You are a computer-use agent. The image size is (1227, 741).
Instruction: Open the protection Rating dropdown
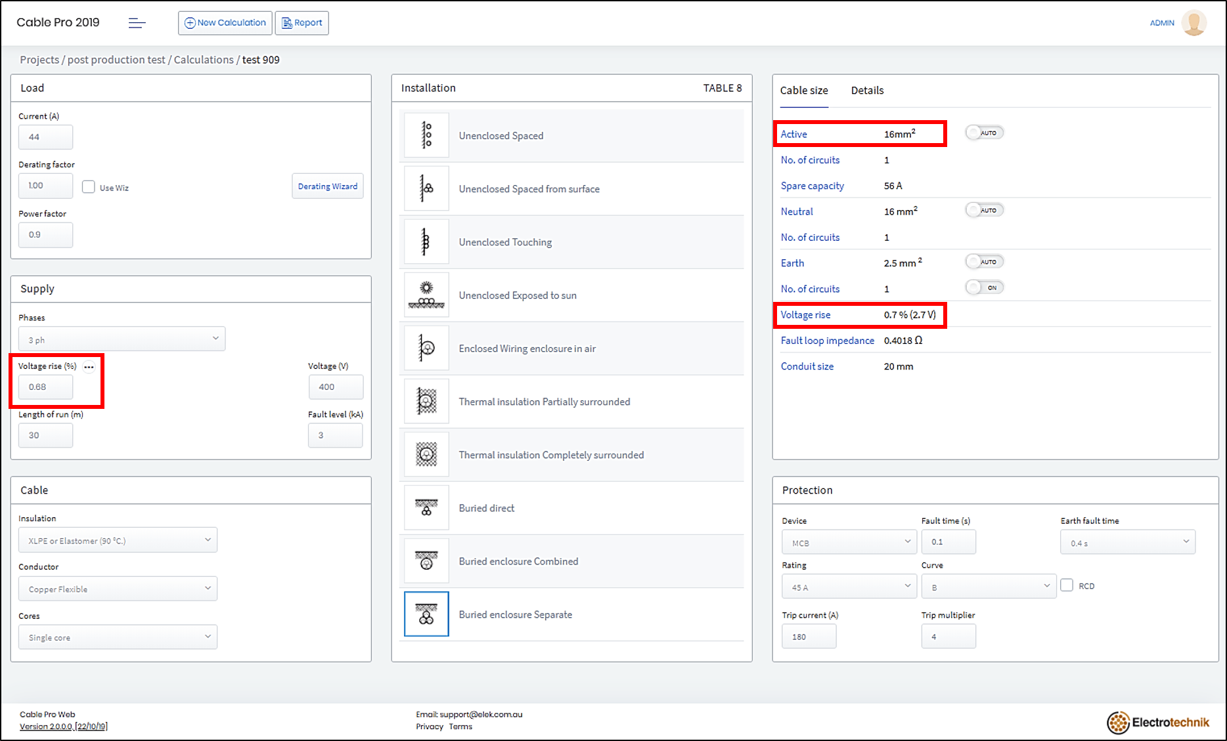tap(849, 587)
